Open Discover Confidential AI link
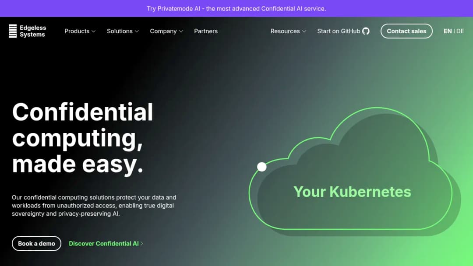The width and height of the screenshot is (473, 266). (106, 243)
